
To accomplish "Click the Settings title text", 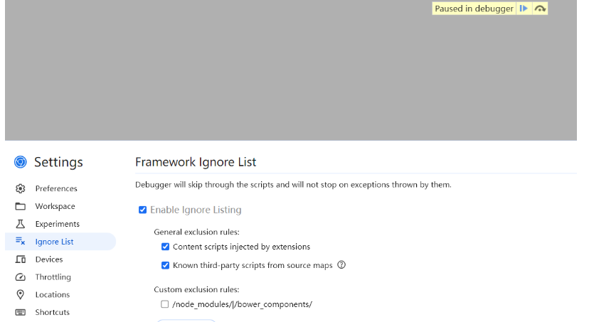I will (58, 162).
